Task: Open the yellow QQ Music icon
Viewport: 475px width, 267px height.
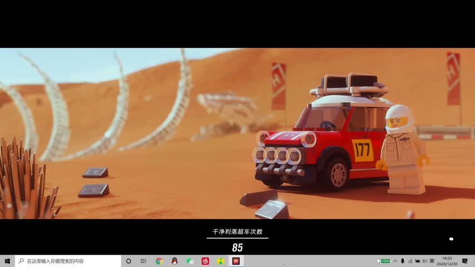Action: click(221, 261)
